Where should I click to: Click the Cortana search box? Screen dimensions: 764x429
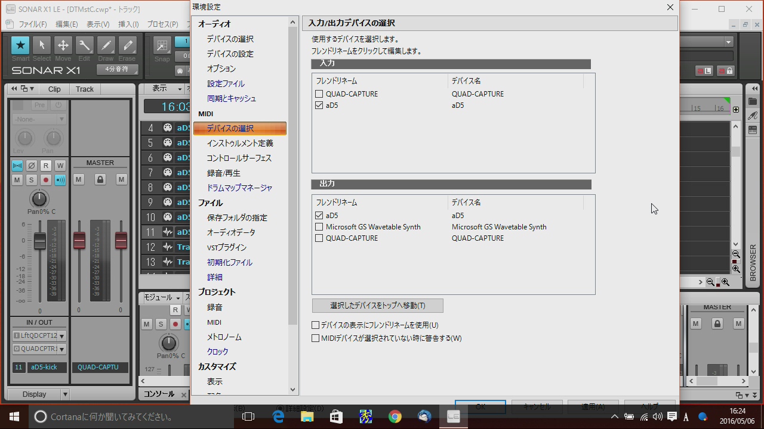coord(131,416)
